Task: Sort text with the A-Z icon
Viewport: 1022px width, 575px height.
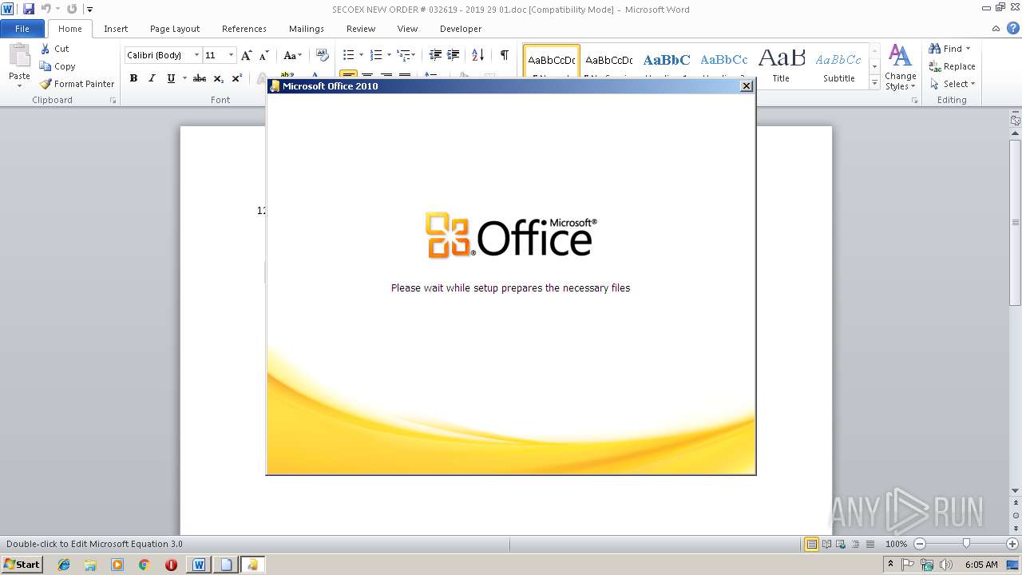Action: pyautogui.click(x=477, y=55)
